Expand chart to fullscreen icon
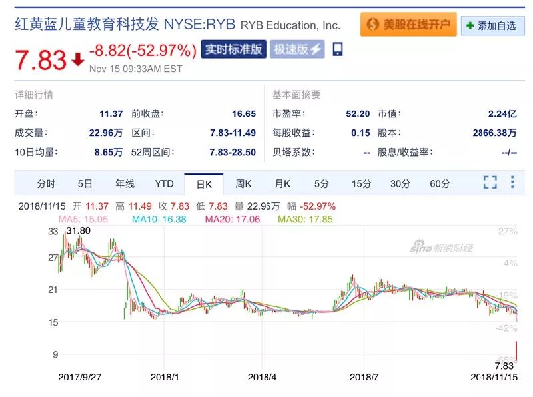The height and width of the screenshot is (397, 533). [x=490, y=183]
